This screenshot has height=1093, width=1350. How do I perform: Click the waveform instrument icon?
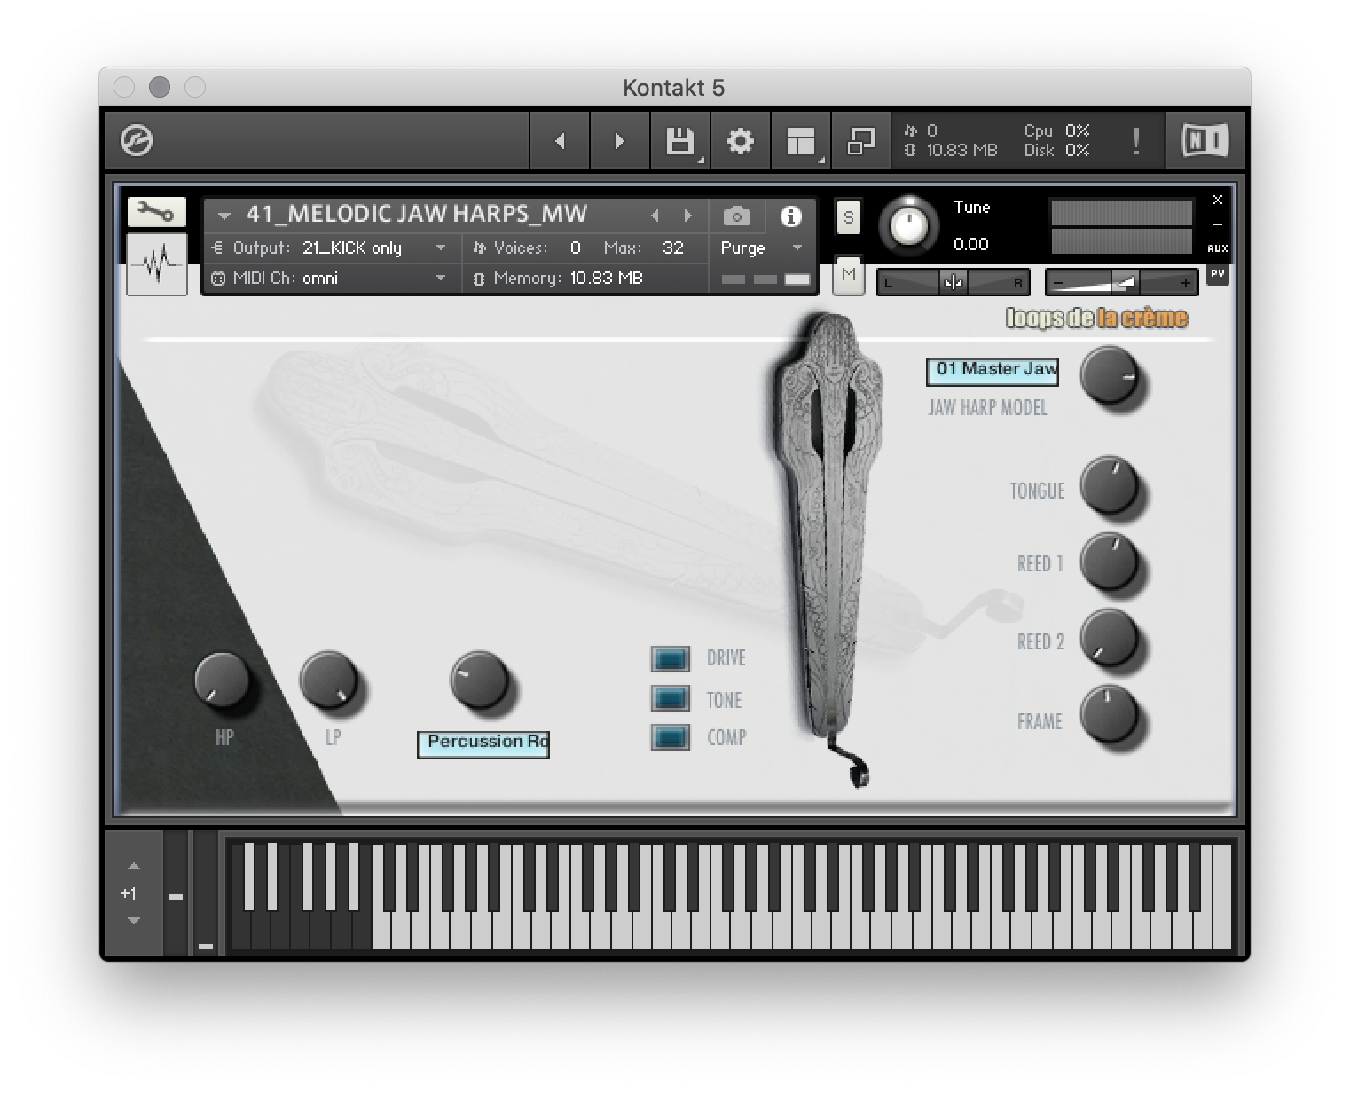pyautogui.click(x=156, y=263)
